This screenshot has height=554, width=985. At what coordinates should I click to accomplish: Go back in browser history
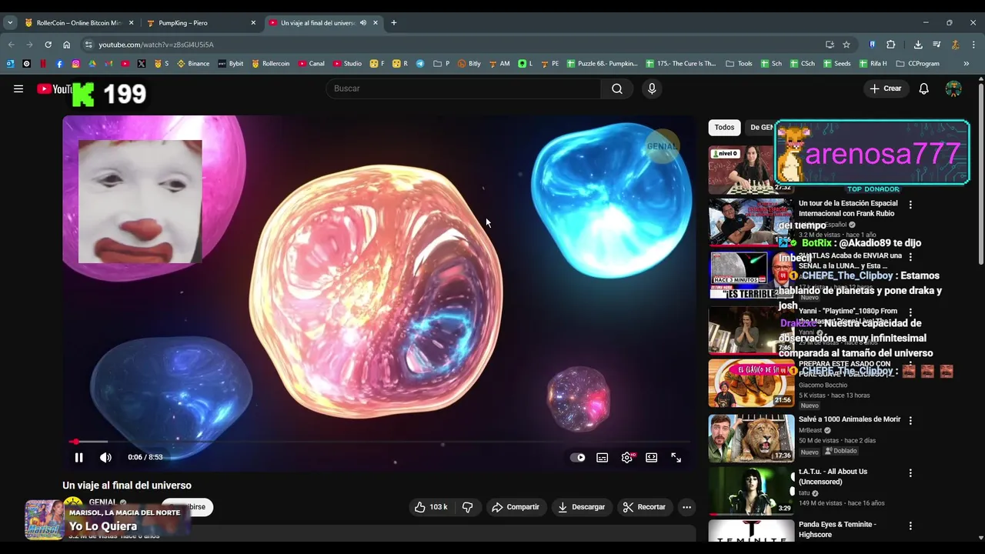(x=11, y=45)
